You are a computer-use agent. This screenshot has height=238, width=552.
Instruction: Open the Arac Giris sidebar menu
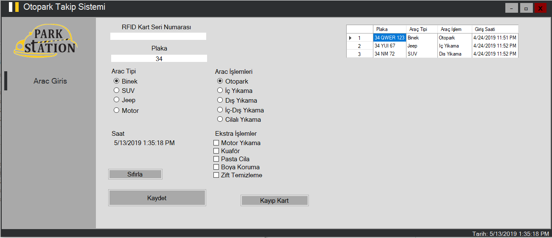pyautogui.click(x=50, y=81)
